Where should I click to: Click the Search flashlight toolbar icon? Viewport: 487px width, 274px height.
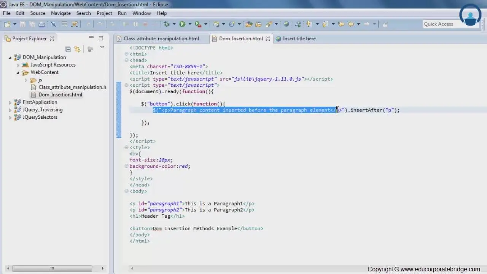[269, 24]
